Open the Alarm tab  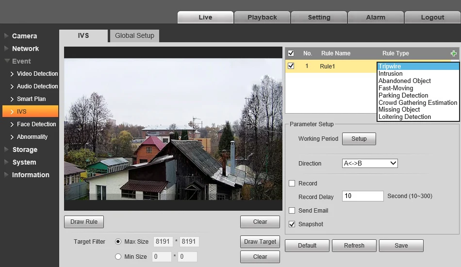click(x=376, y=17)
